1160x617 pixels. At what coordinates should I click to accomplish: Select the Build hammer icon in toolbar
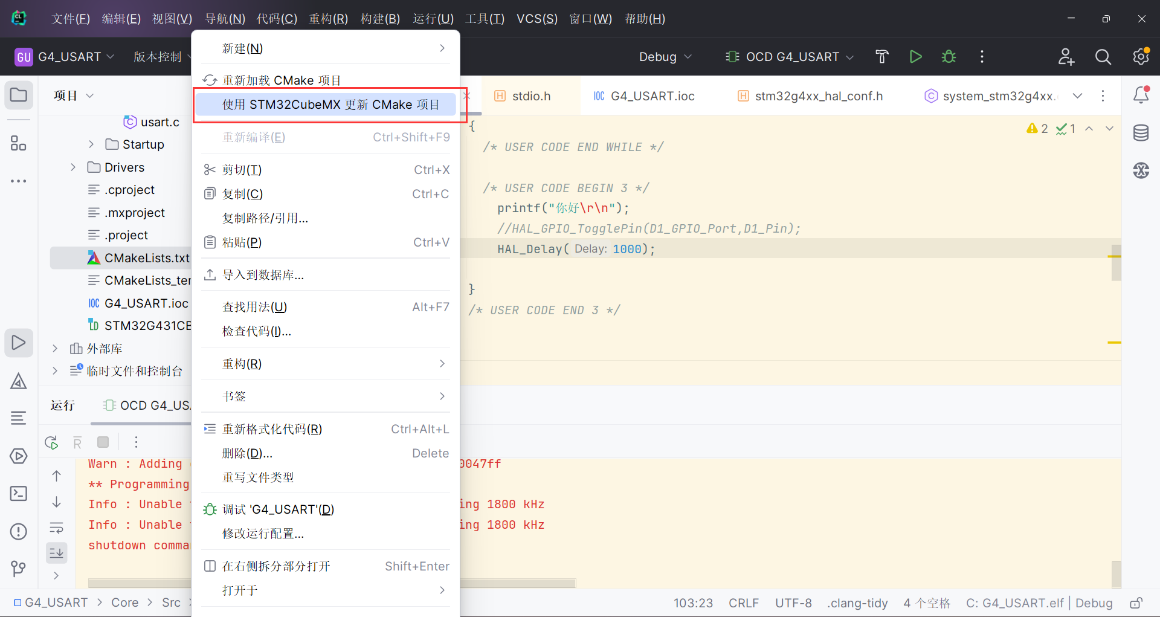[881, 56]
